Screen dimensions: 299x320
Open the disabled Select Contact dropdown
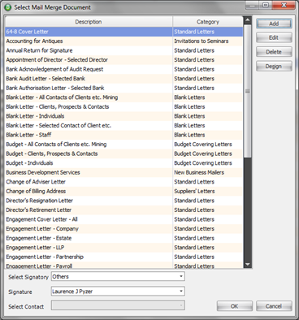click(x=118, y=305)
